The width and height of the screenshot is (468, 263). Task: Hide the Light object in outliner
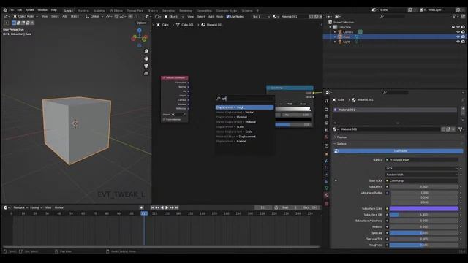458,42
